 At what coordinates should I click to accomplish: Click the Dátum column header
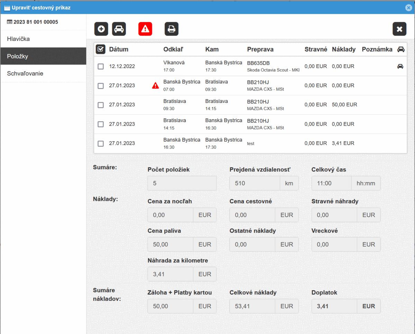(119, 49)
